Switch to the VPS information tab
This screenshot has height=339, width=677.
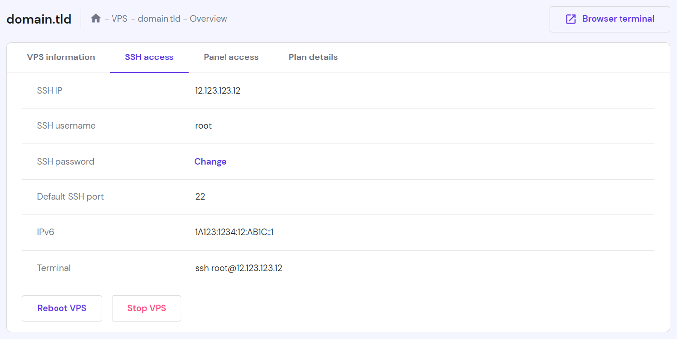coord(61,57)
